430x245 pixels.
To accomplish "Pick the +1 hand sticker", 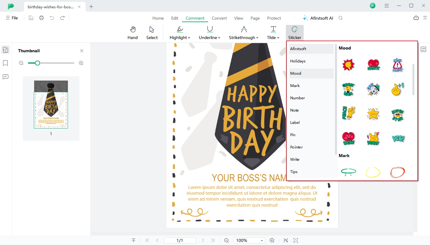I will click(x=398, y=89).
